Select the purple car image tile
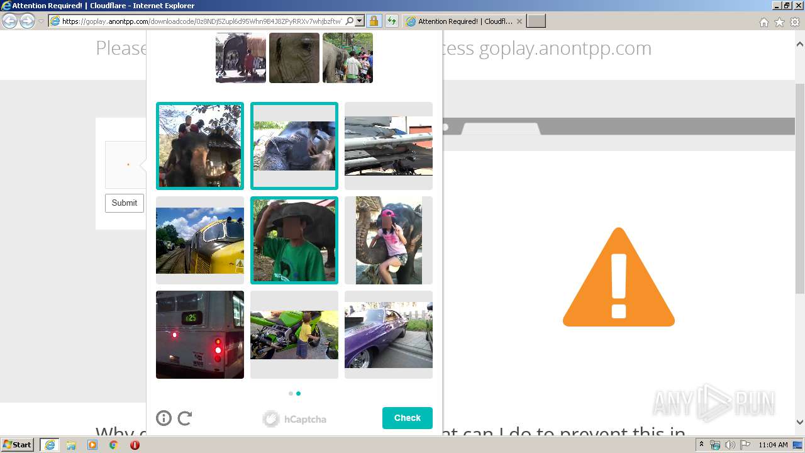The image size is (805, 453). click(x=389, y=335)
